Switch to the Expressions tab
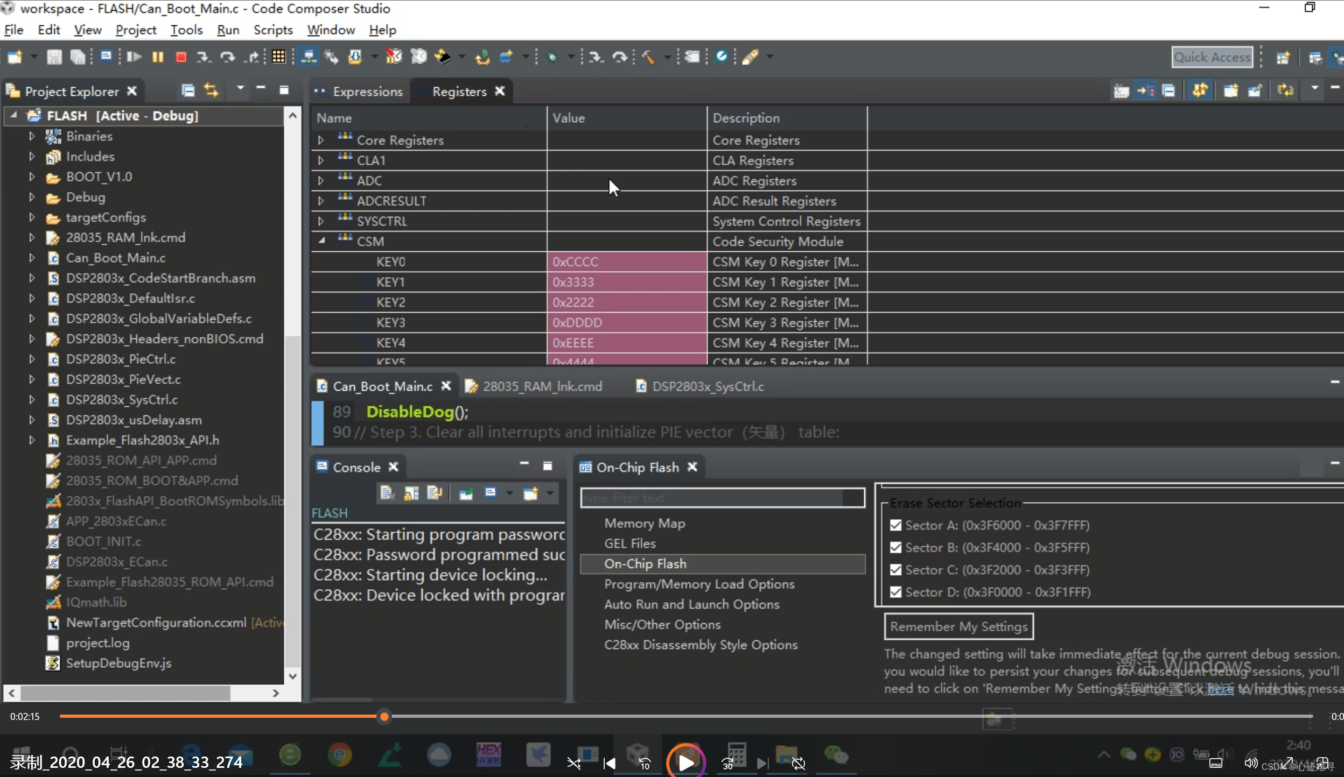Image resolution: width=1344 pixels, height=777 pixels. coord(367,91)
